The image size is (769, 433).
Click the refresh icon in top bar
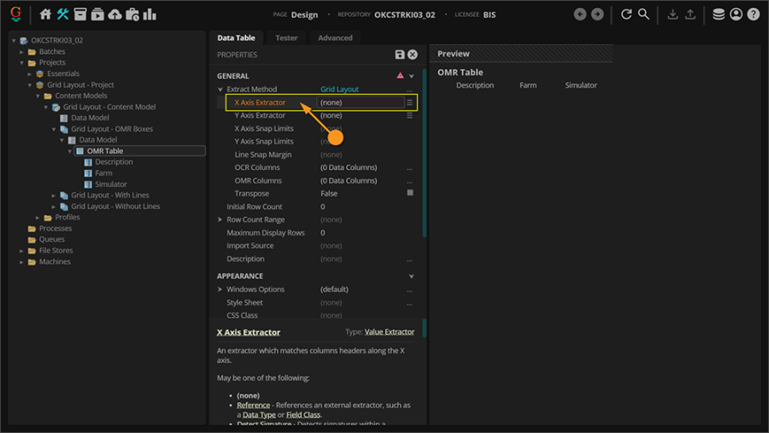pyautogui.click(x=626, y=15)
